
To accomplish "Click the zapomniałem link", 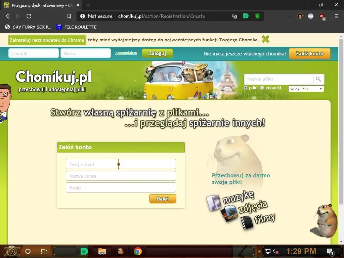I will click(126, 53).
